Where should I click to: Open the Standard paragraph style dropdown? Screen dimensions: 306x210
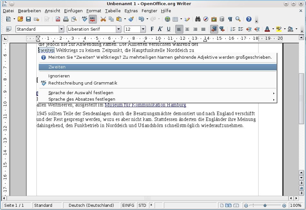pyautogui.click(x=61, y=29)
